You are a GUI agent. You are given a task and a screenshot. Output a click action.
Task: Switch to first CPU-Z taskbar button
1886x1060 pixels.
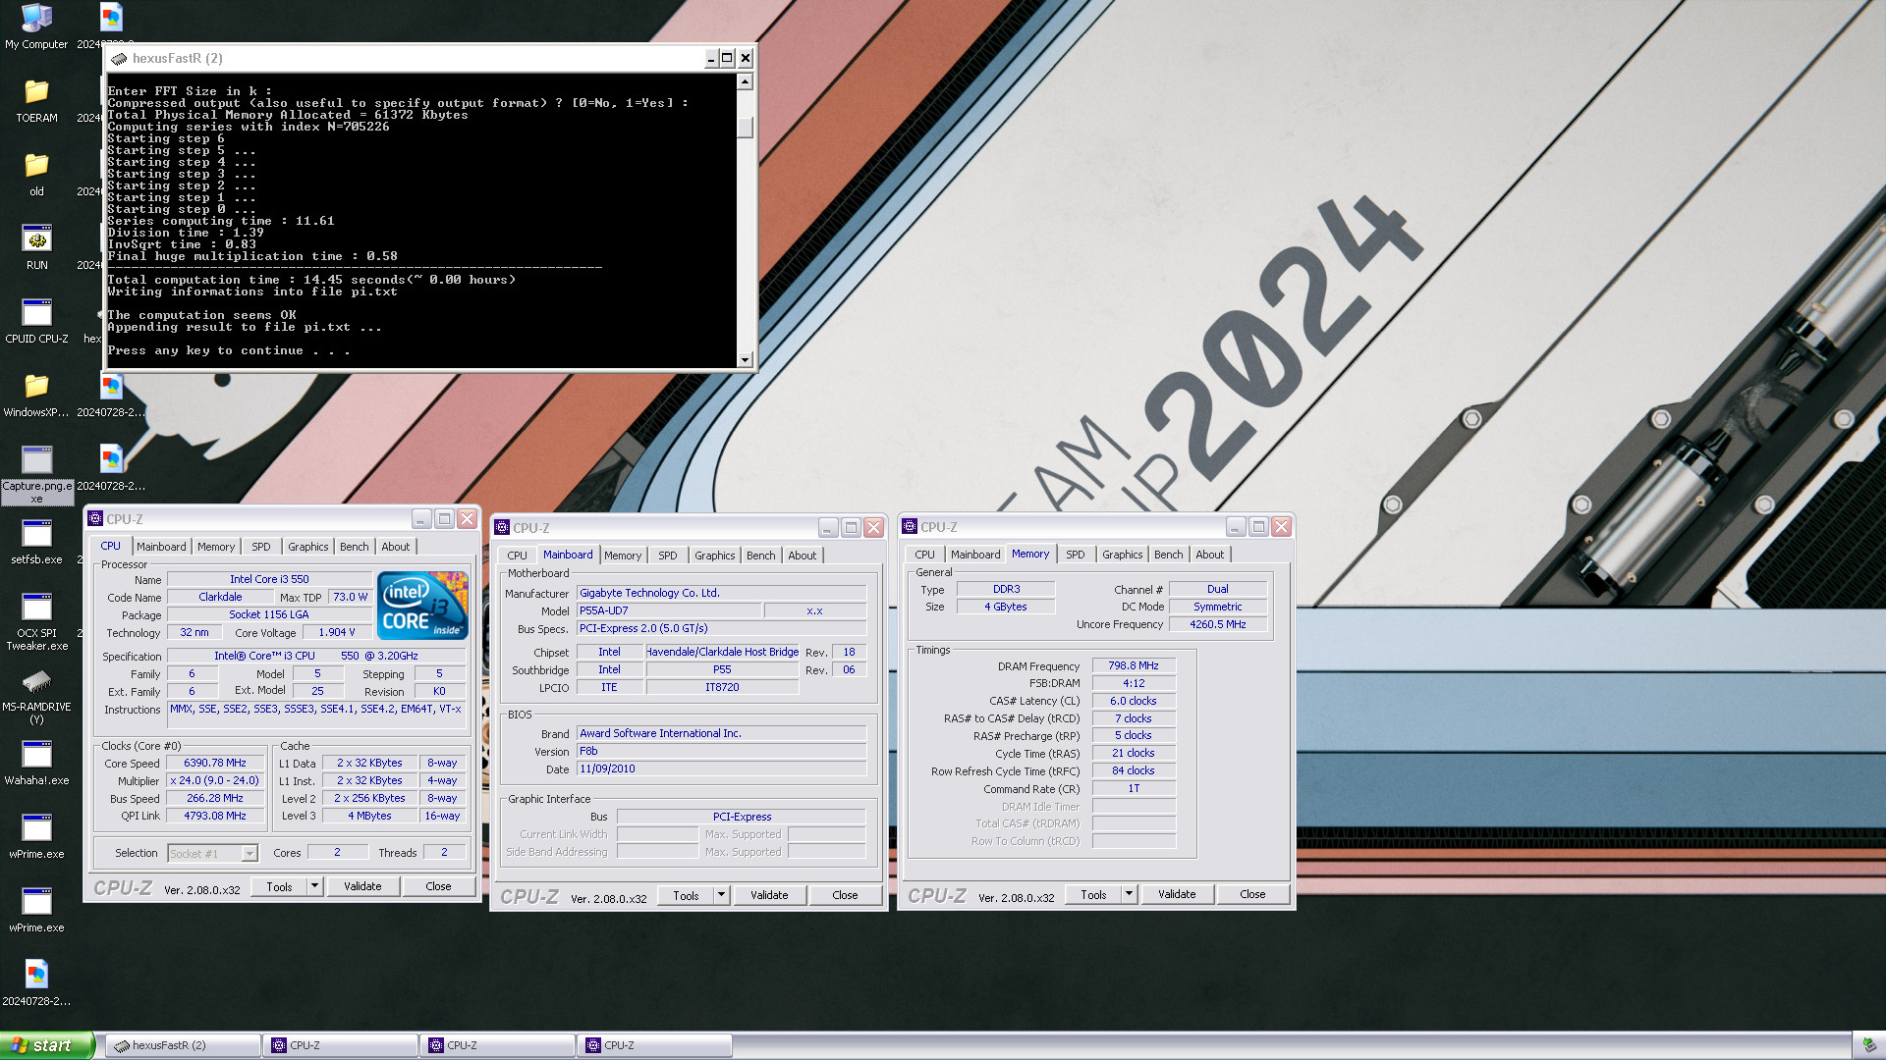pos(340,1045)
